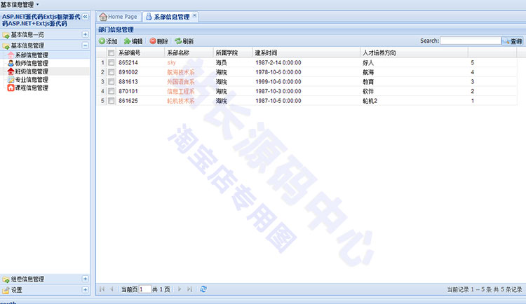
Task: Collapse the left sidebar with the double-arrow icon
Action: pos(86,15)
